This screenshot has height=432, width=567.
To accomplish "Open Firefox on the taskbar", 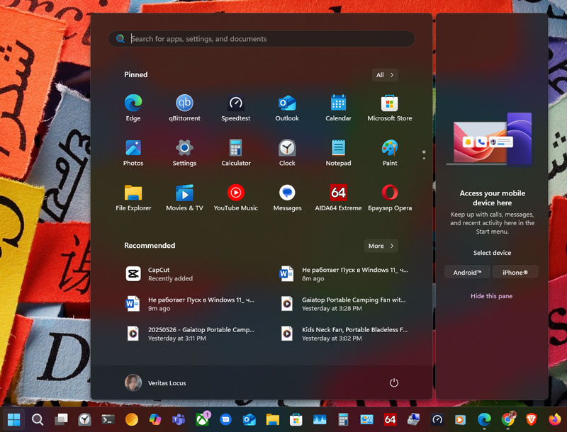I will pyautogui.click(x=555, y=420).
